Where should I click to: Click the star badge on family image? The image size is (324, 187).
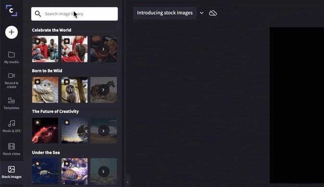pos(37,41)
